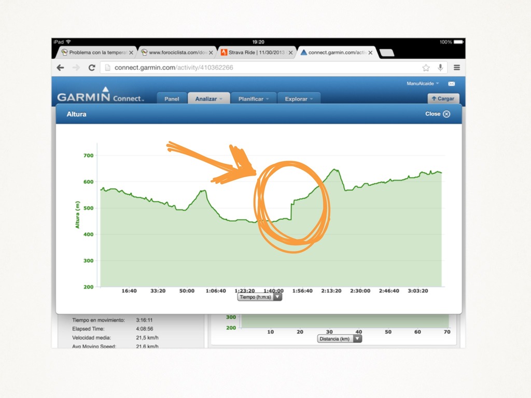This screenshot has width=531, height=398.
Task: Tap the microphone voice search icon
Action: click(x=440, y=67)
